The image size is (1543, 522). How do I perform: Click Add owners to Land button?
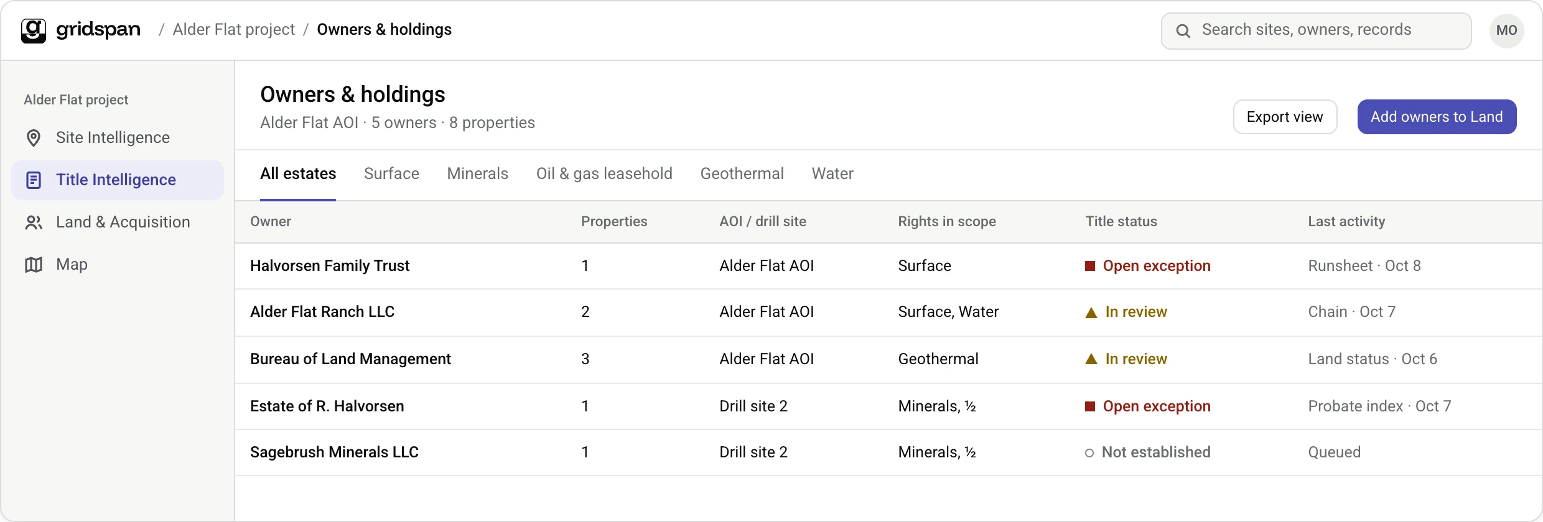[x=1437, y=117]
